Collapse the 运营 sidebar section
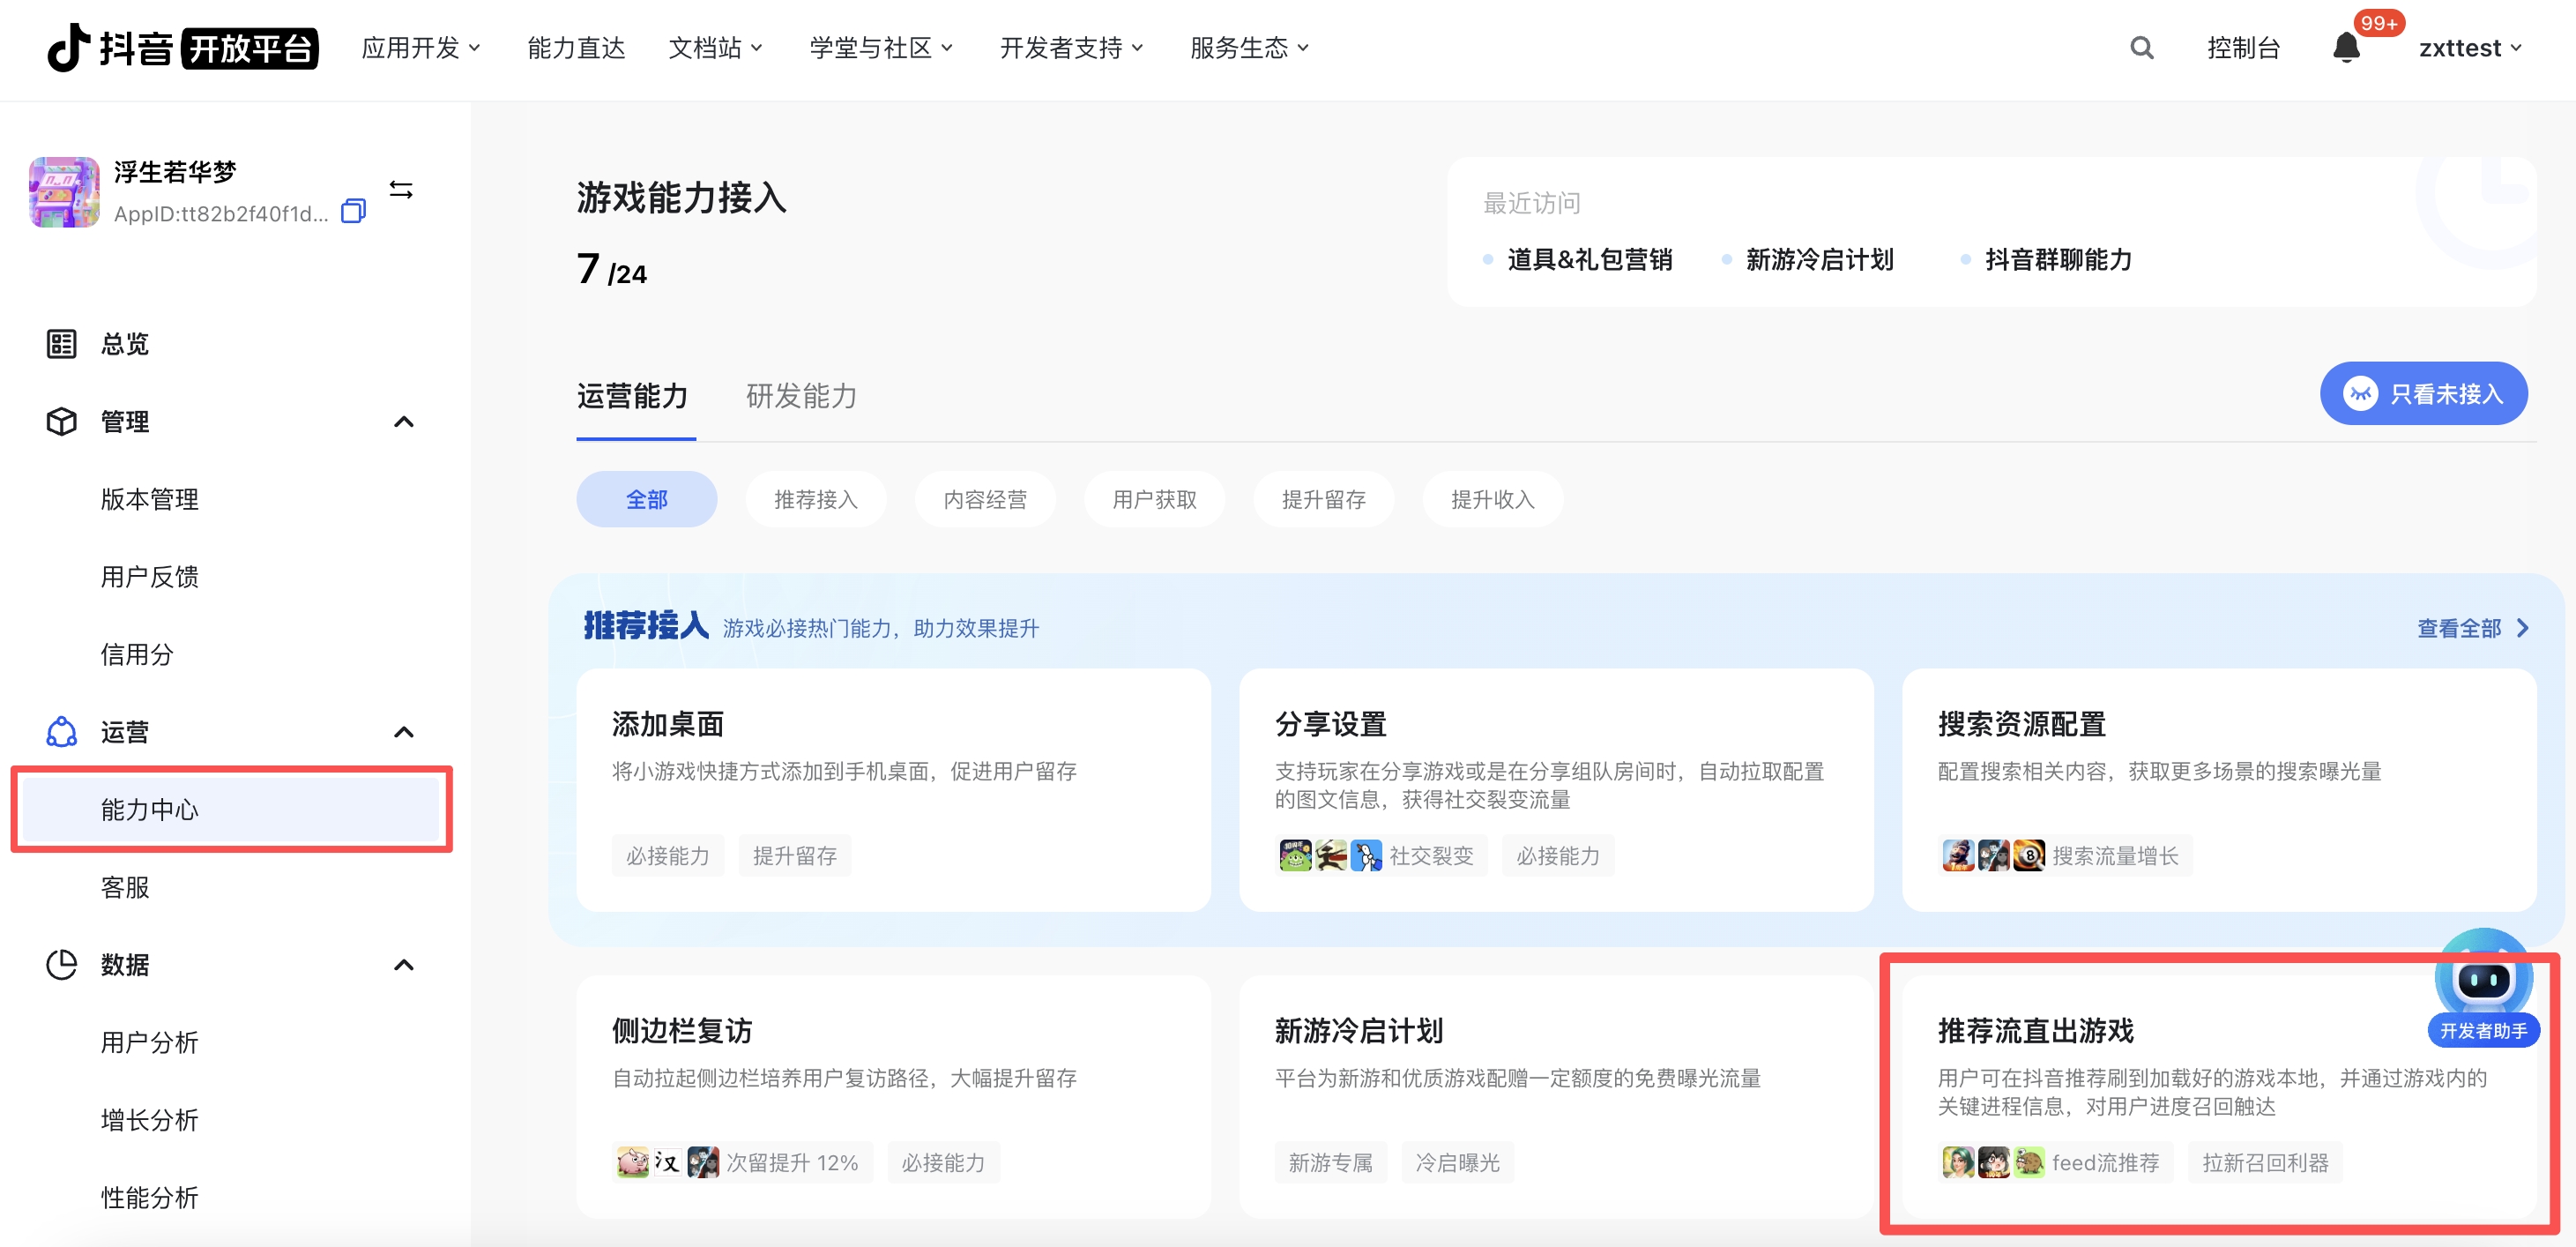This screenshot has height=1247, width=2576. coord(403,732)
